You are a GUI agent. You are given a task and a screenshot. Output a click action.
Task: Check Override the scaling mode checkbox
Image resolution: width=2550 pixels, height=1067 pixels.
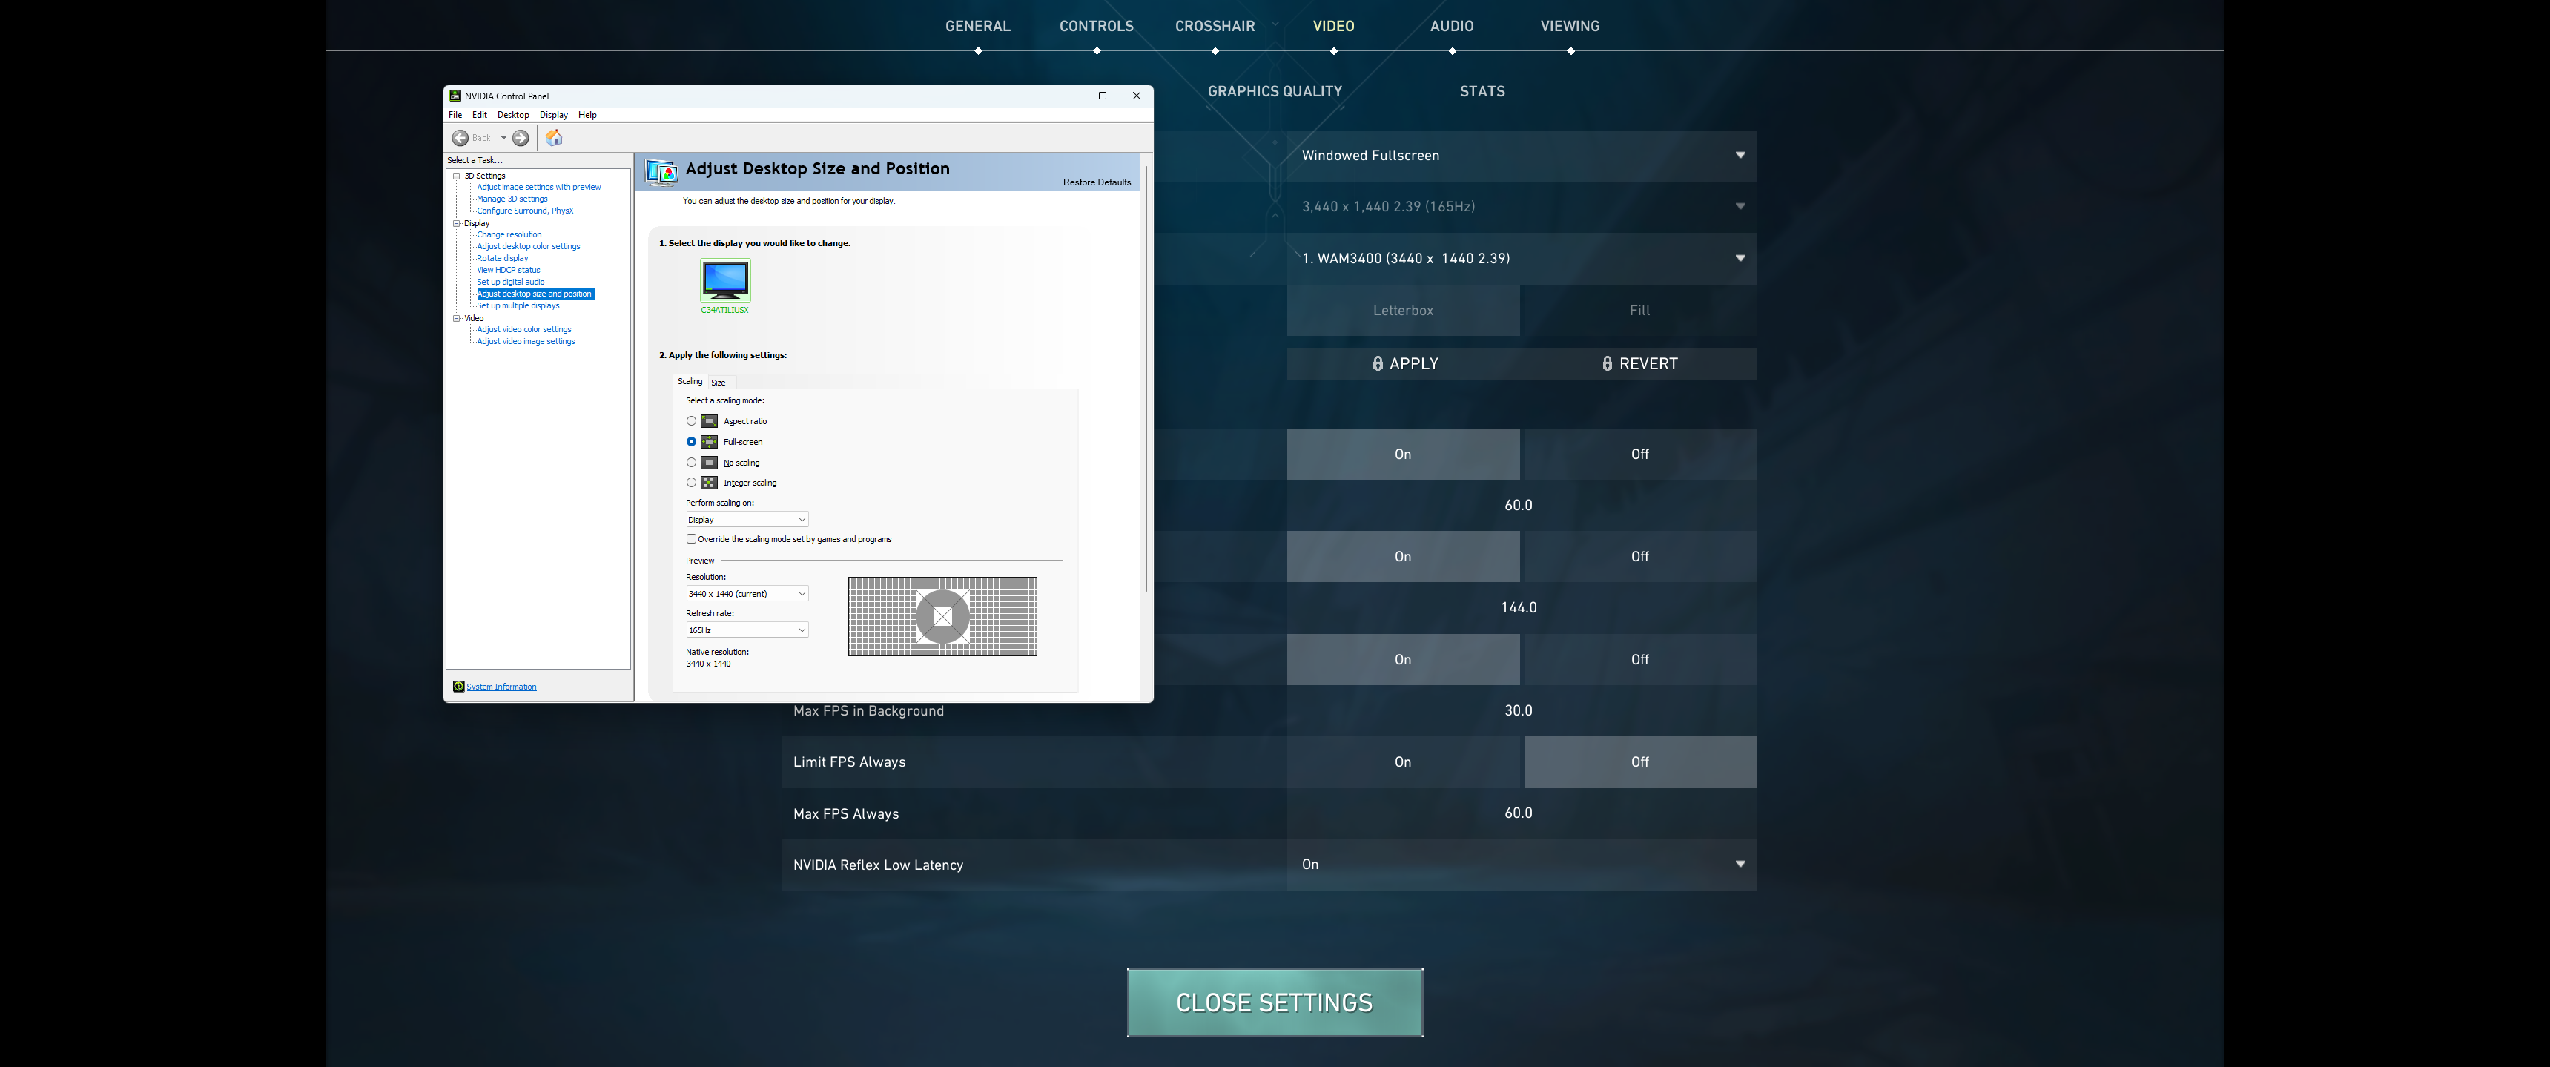691,538
